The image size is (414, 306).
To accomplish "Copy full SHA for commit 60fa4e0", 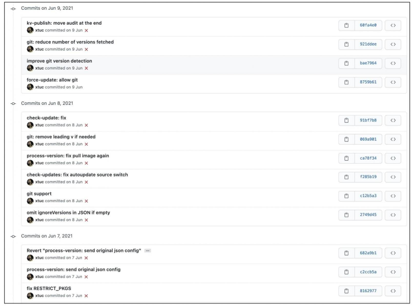I will click(346, 25).
